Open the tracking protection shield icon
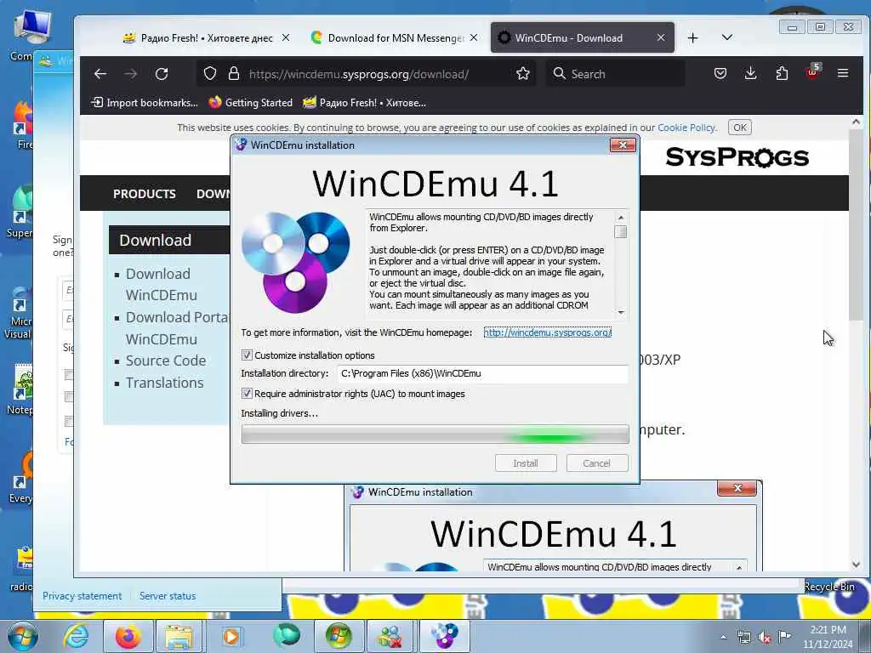871x653 pixels. [x=210, y=74]
